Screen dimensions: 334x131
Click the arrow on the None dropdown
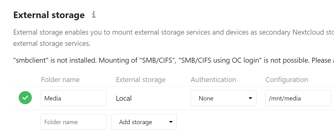coord(250,99)
